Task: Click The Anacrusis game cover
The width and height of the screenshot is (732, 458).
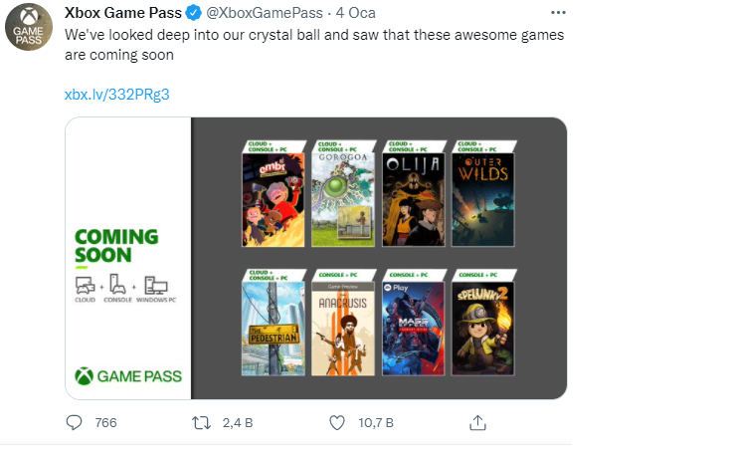Action: [342, 327]
